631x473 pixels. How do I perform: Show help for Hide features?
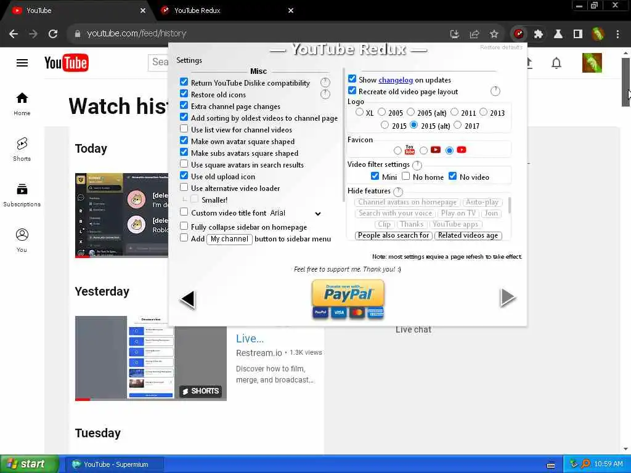pos(398,192)
